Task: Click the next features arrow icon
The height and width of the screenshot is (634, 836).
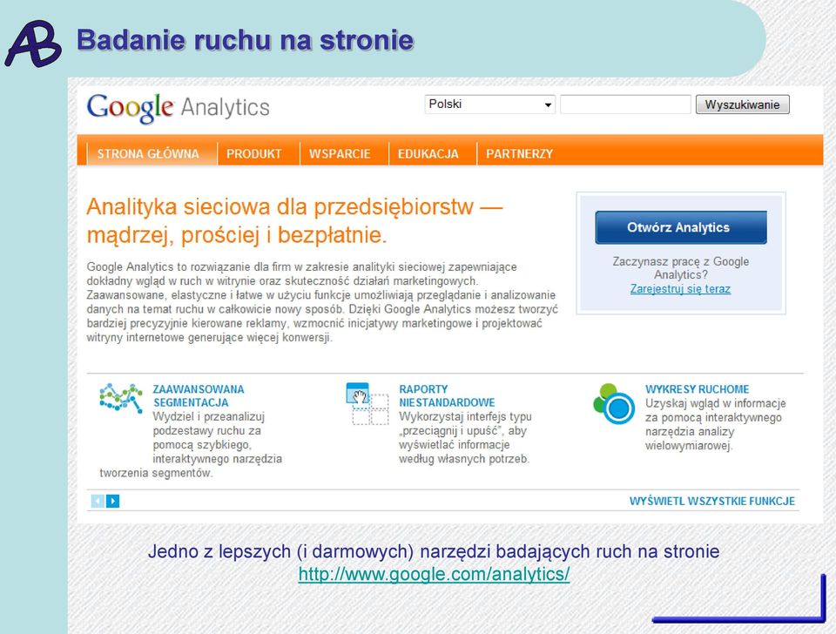Action: (x=112, y=502)
